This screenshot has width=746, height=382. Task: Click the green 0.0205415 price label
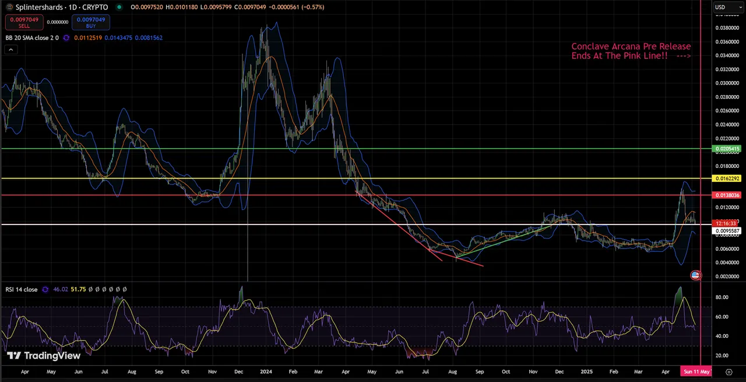[x=727, y=149]
